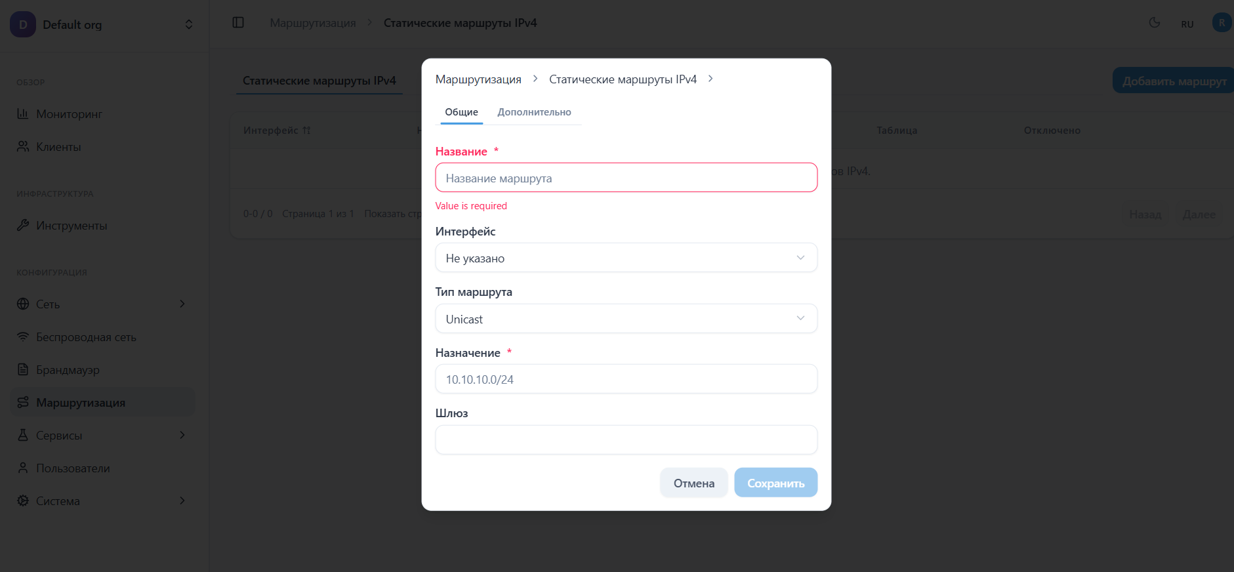This screenshot has width=1234, height=572.
Task: Open the Интерфейс dropdown
Action: point(626,257)
